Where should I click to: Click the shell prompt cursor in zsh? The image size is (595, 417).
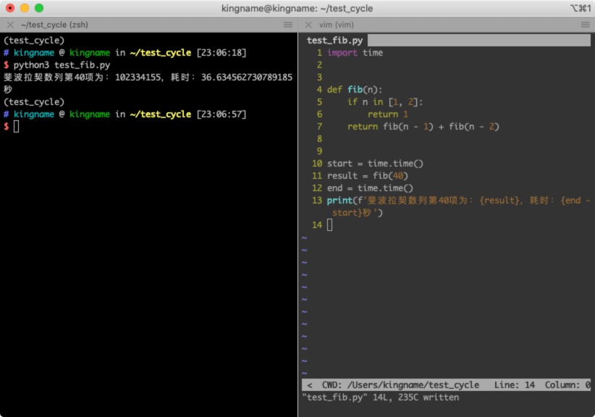(17, 127)
